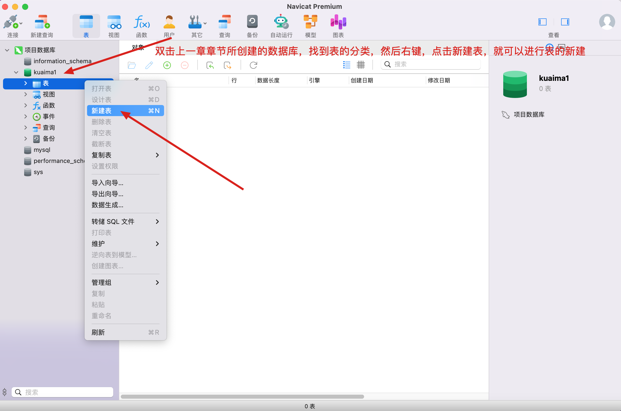Click the horizontal scrollbar at bottom
The height and width of the screenshot is (411, 621).
tap(242, 396)
